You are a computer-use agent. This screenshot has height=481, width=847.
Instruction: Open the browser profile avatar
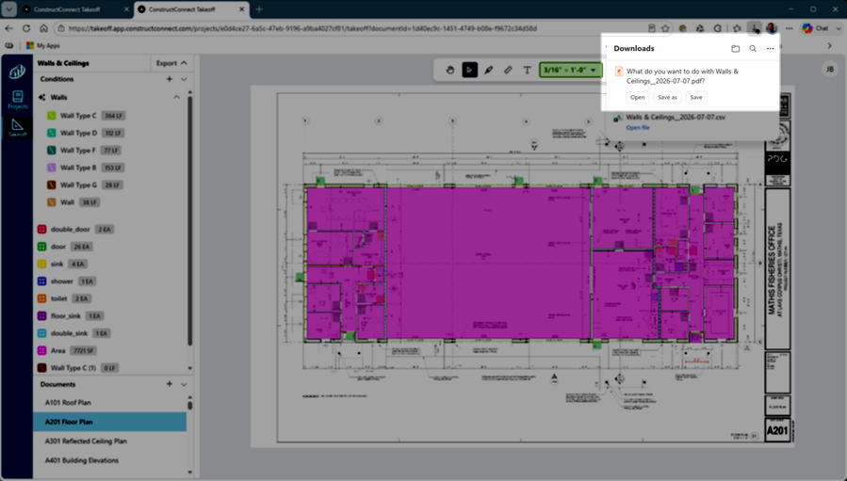(x=772, y=28)
